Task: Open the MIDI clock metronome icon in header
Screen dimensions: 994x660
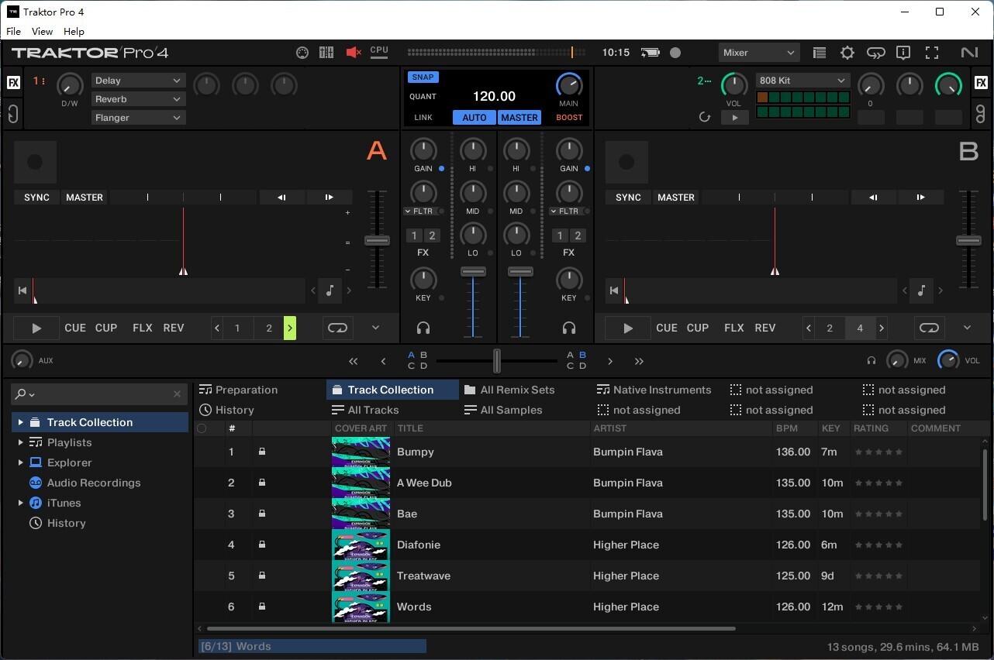Action: [302, 53]
